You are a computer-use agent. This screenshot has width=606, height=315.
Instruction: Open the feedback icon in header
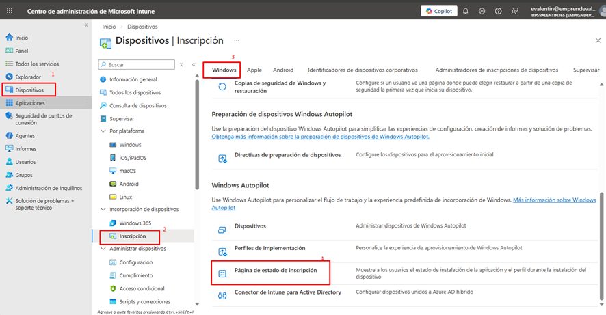(x=515, y=11)
